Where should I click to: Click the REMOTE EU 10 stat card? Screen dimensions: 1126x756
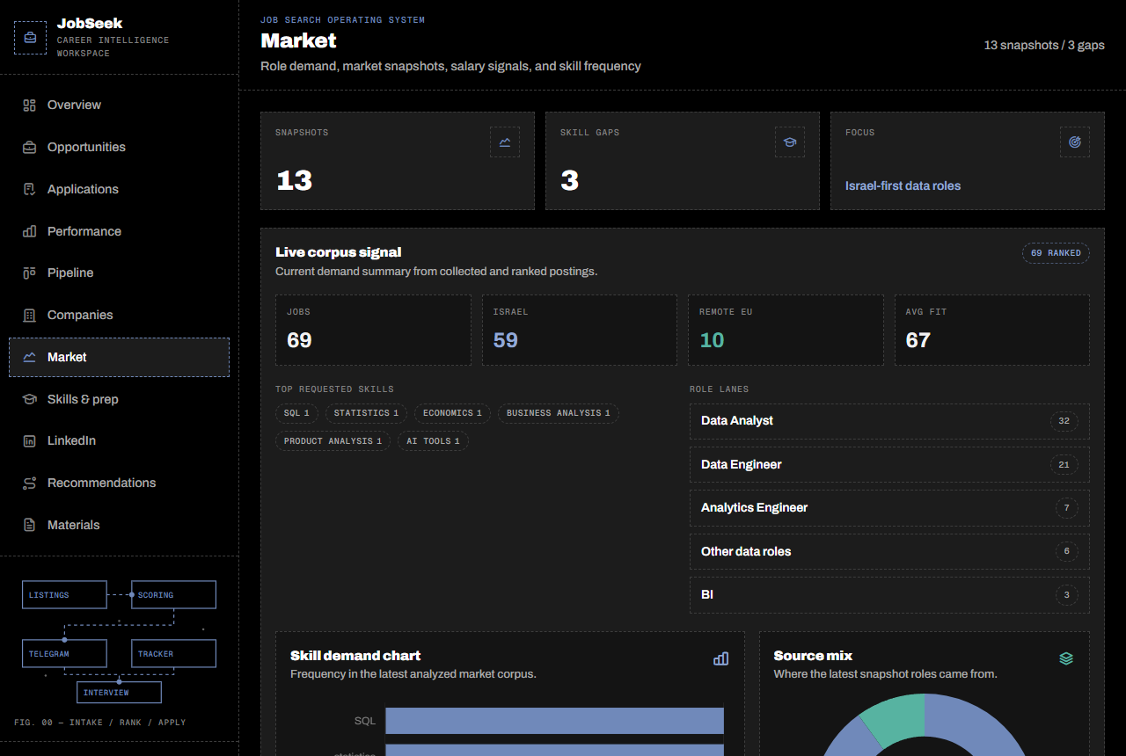pos(786,330)
